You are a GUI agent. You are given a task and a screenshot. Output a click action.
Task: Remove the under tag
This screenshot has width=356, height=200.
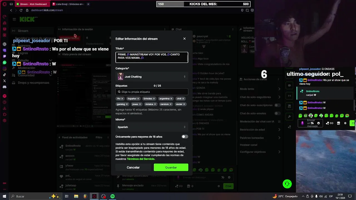point(184,104)
